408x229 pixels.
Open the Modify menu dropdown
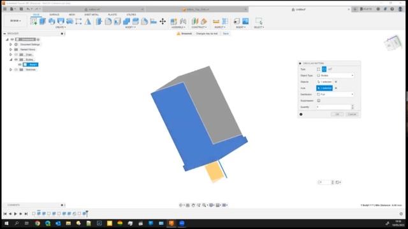pyautogui.click(x=130, y=27)
